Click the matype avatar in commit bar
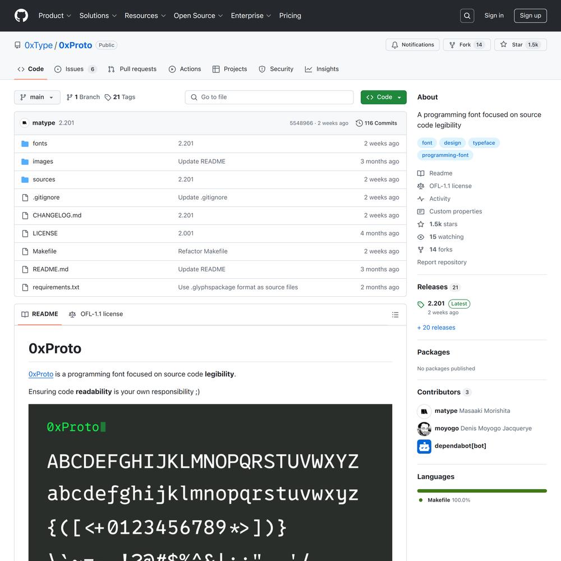Image resolution: width=561 pixels, height=561 pixels. (24, 123)
